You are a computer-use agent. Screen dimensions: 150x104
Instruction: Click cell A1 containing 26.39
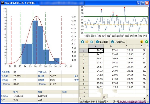pyautogui.click(x=96, y=50)
